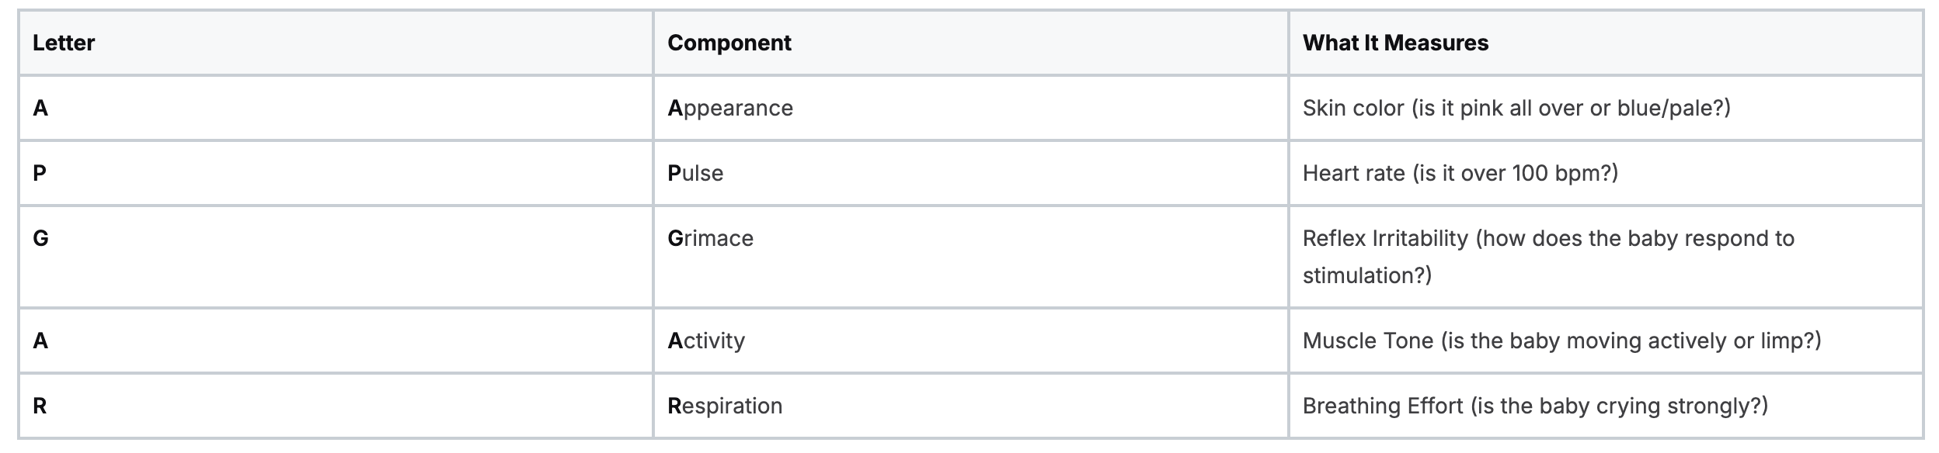Click the "Component" column header
Viewport: 1939px width, 453px height.
click(729, 43)
